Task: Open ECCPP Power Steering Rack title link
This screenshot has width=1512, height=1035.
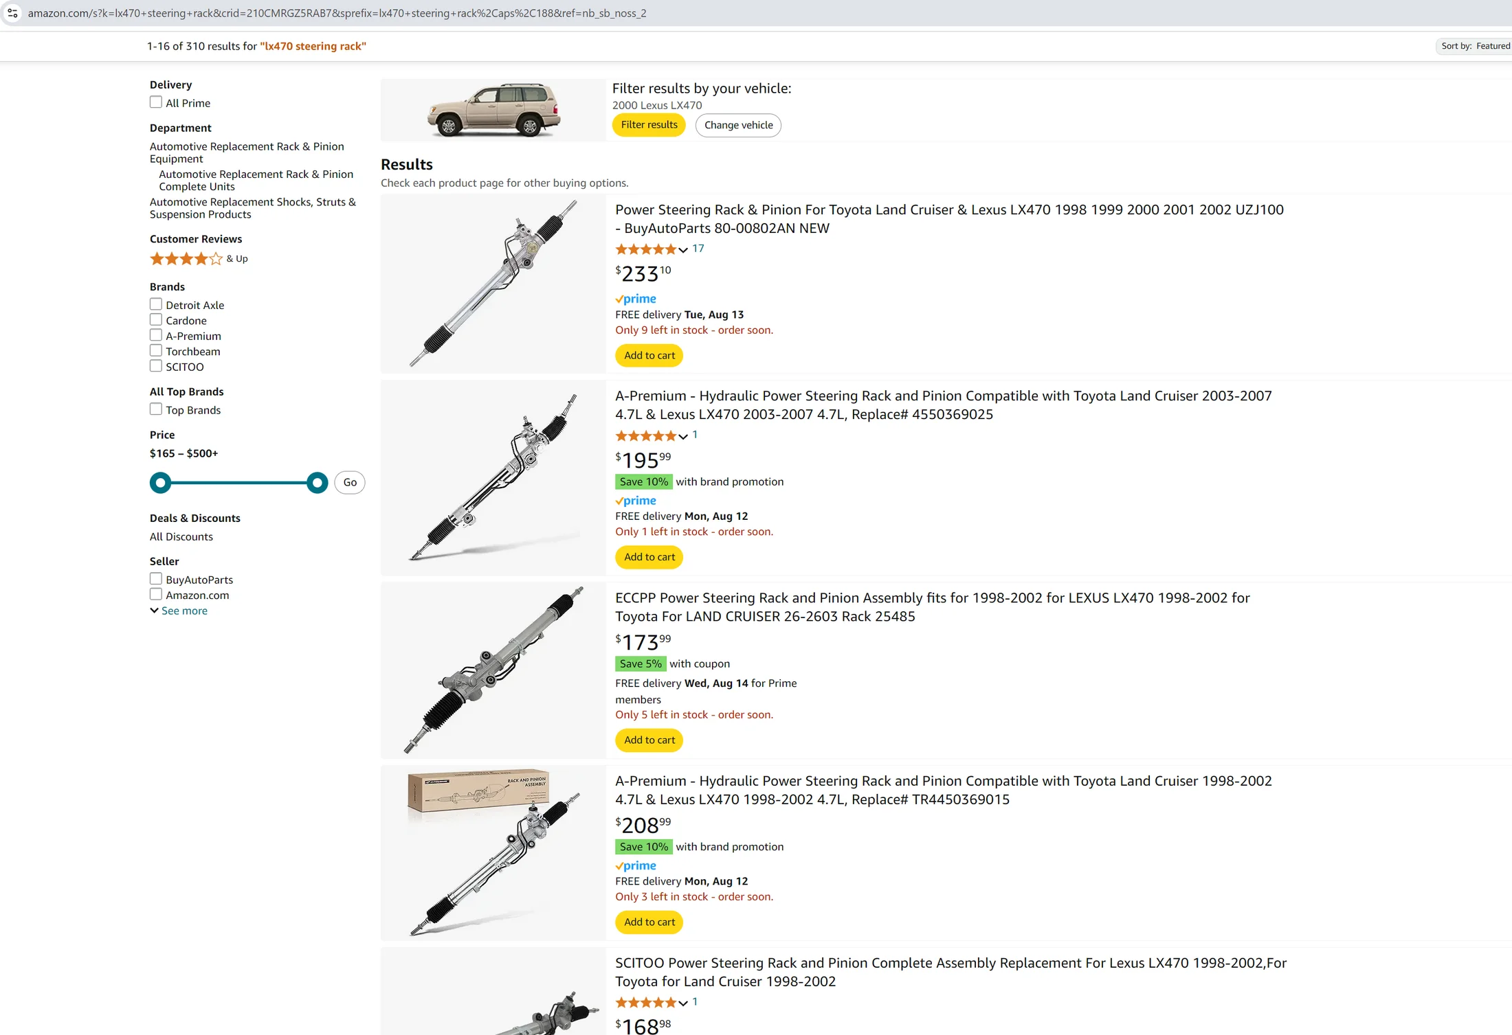Action: coord(933,607)
